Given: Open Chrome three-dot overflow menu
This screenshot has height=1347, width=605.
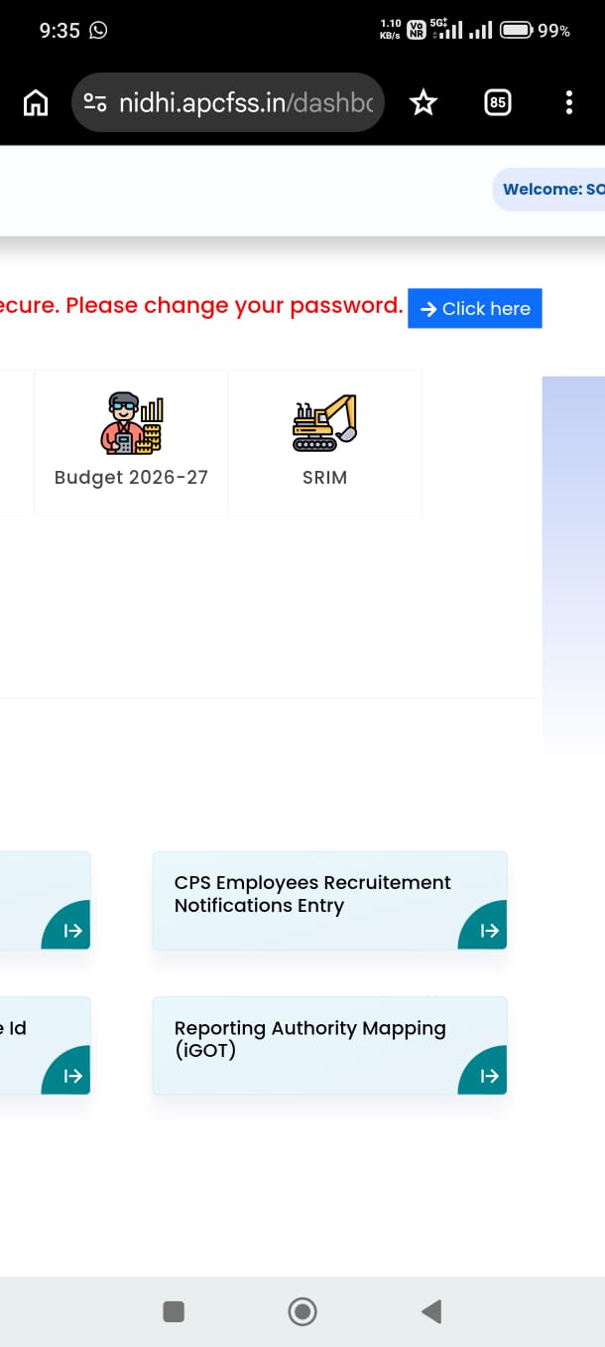Looking at the screenshot, I should point(568,102).
